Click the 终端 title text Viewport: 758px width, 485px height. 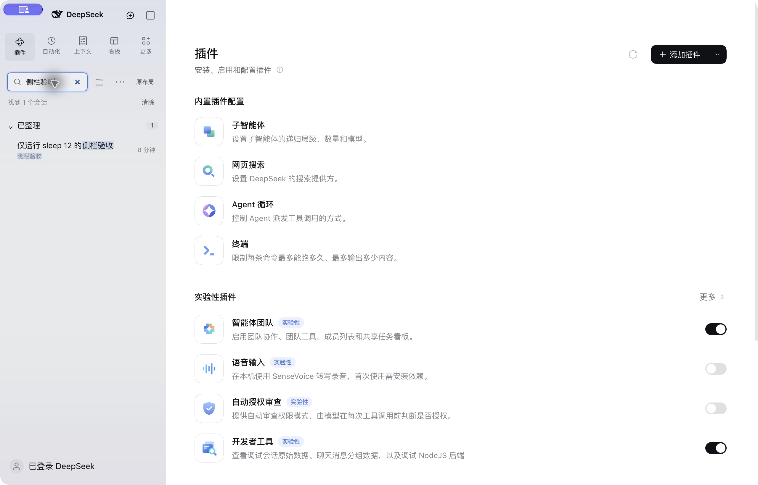(x=240, y=244)
